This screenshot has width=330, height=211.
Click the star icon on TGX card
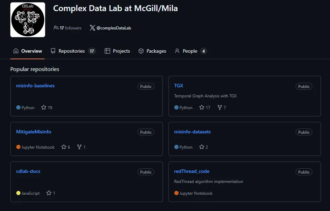click(x=202, y=107)
